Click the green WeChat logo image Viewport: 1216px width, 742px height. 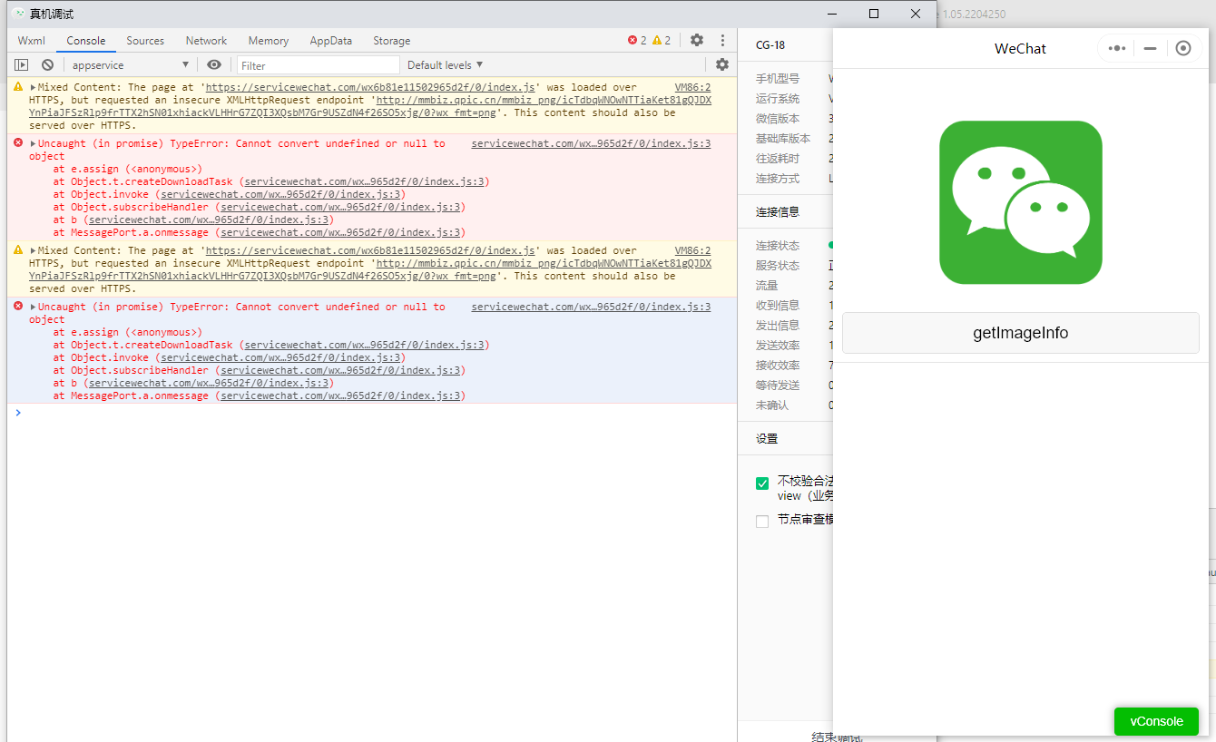1021,202
